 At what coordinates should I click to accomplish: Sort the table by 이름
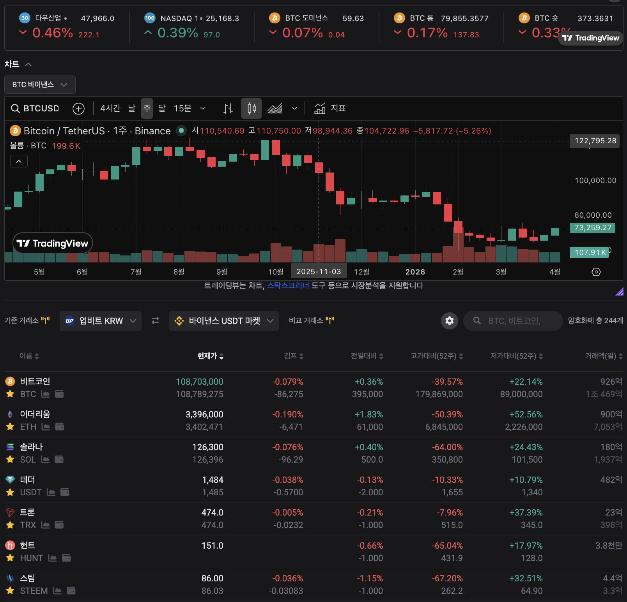(x=29, y=356)
